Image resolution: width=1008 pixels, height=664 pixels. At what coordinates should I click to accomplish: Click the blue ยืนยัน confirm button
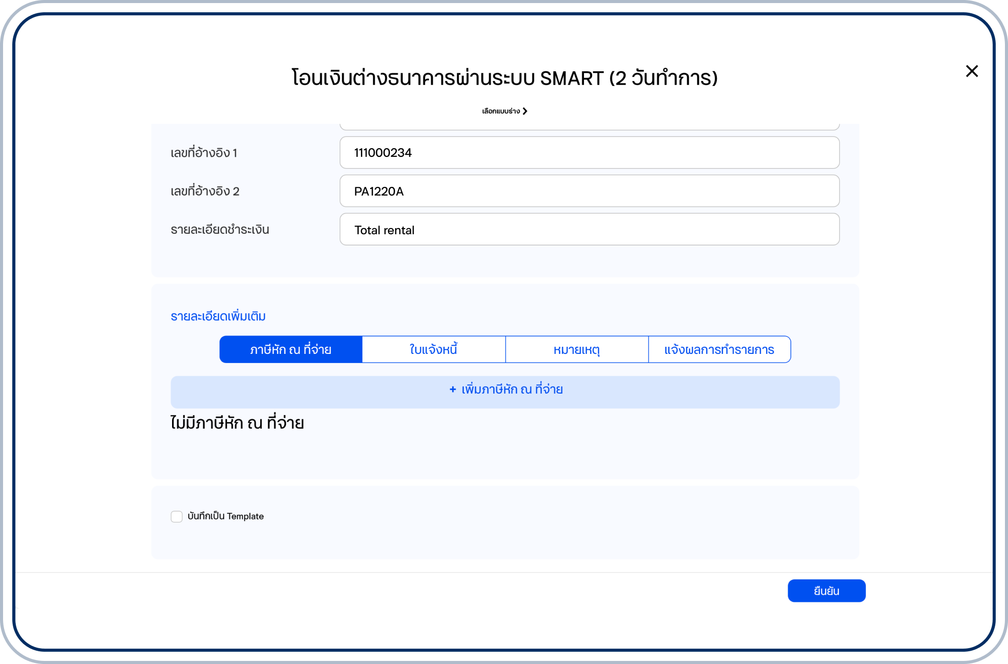tap(826, 591)
